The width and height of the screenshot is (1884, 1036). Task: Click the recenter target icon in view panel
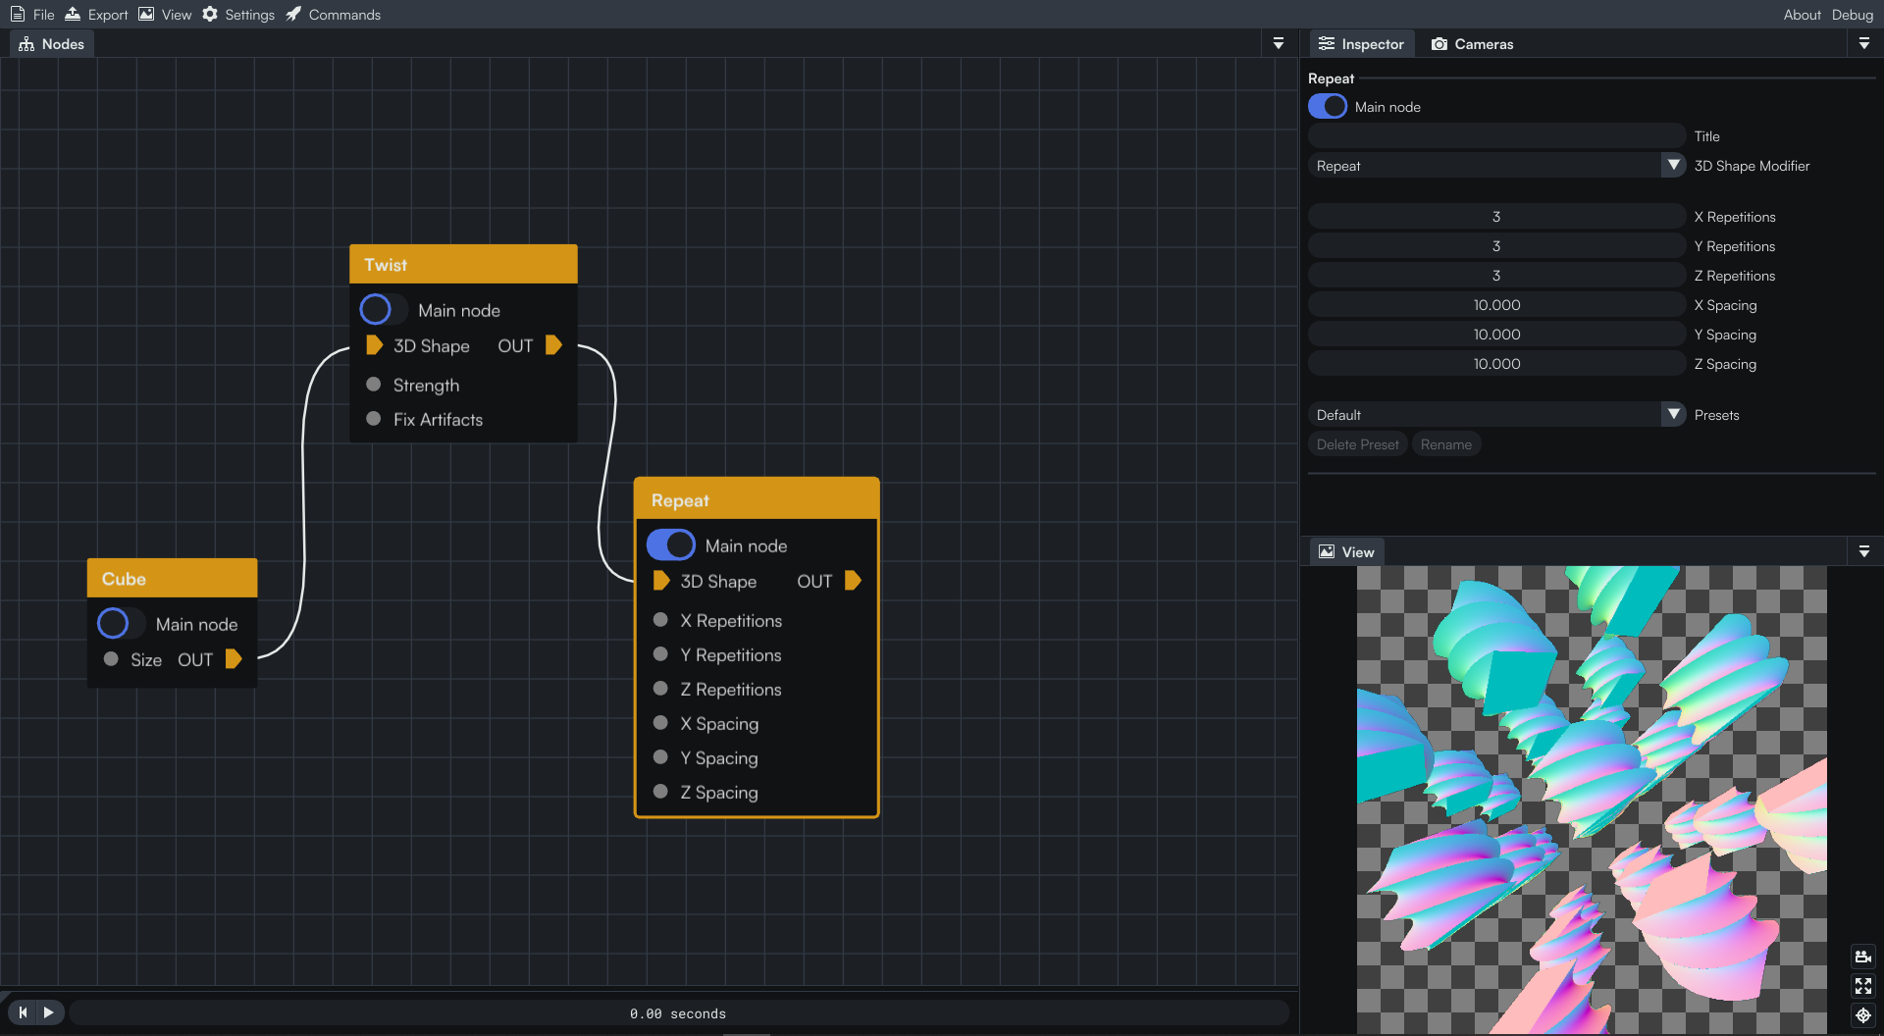[1862, 1015]
